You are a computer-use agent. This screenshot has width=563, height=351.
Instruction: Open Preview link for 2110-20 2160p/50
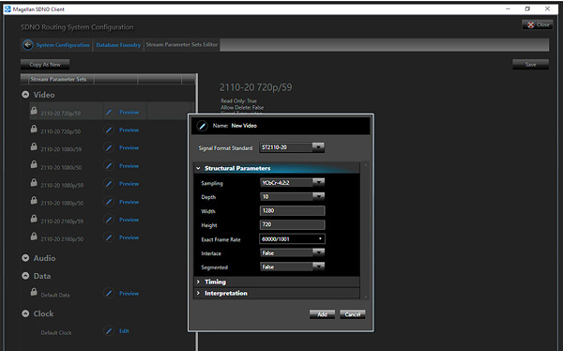click(x=129, y=237)
